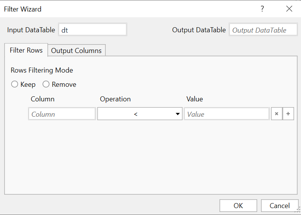Viewport: 301px width, 215px height.
Task: Open the Operation dropdown
Action: [140, 114]
